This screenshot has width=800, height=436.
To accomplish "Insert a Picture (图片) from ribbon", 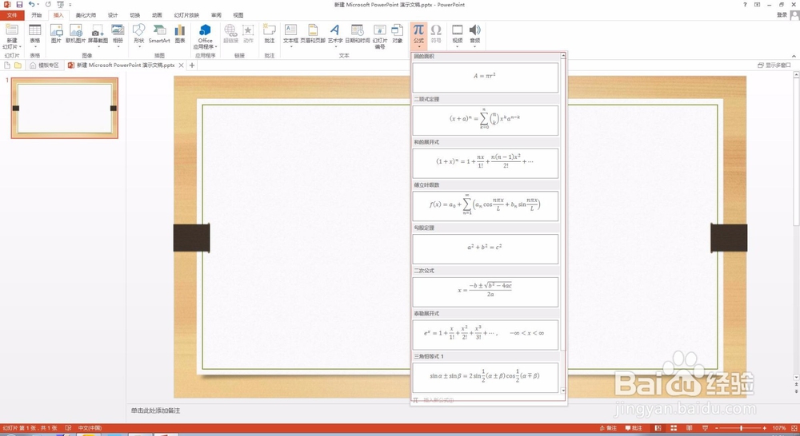I will pyautogui.click(x=56, y=34).
